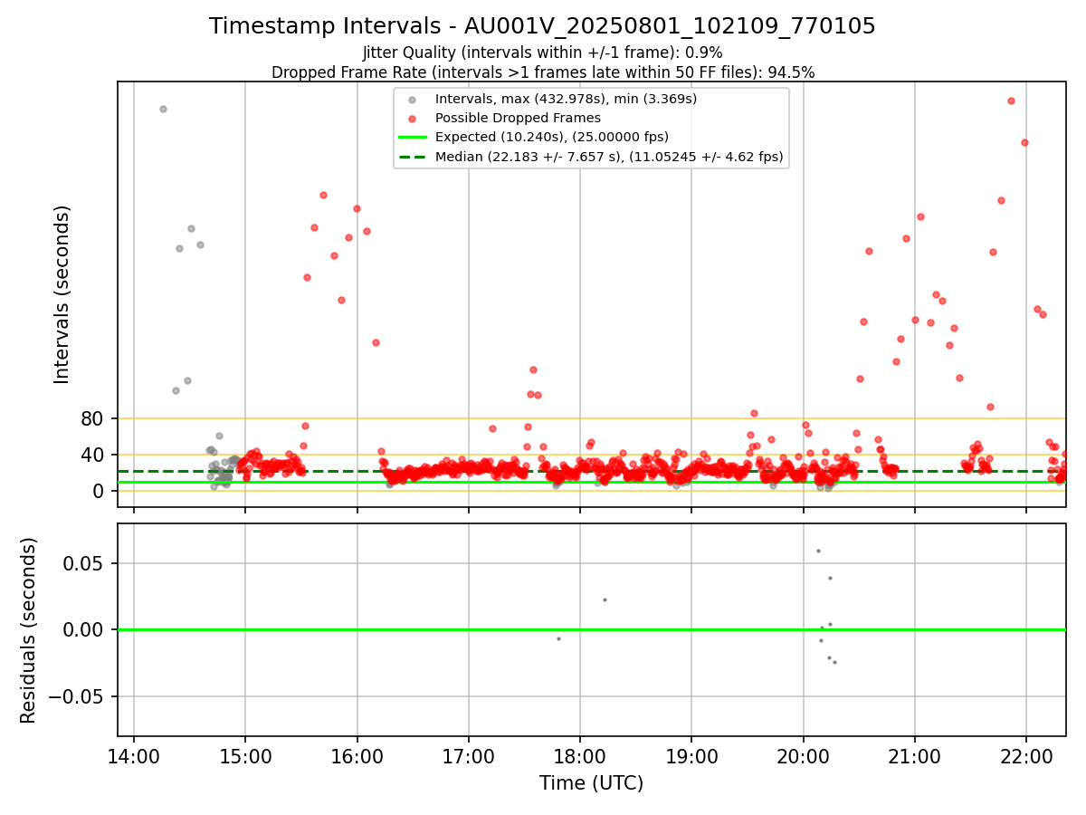Screen dimensions: 1086x815
Task: Click the red dot marker in the legend
Action: pyautogui.click(x=412, y=119)
